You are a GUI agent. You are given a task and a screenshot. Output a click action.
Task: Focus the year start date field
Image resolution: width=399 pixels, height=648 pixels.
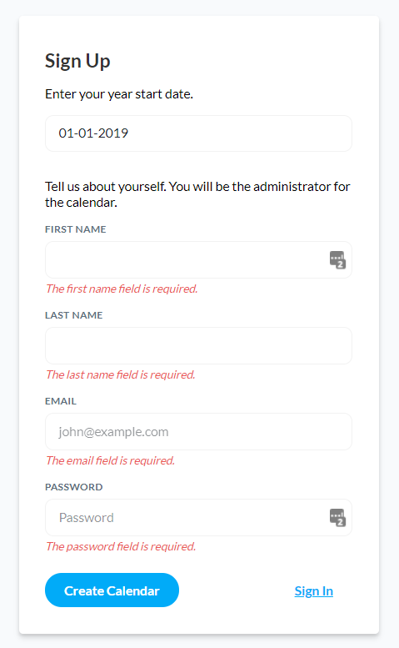click(x=198, y=133)
